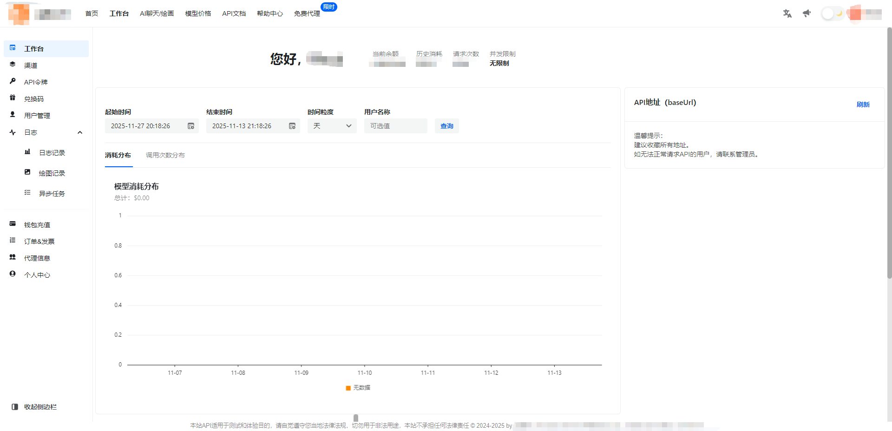Click the 日志记录 bar-chart icon
Screen dimensions: 892x431
[x=27, y=151]
